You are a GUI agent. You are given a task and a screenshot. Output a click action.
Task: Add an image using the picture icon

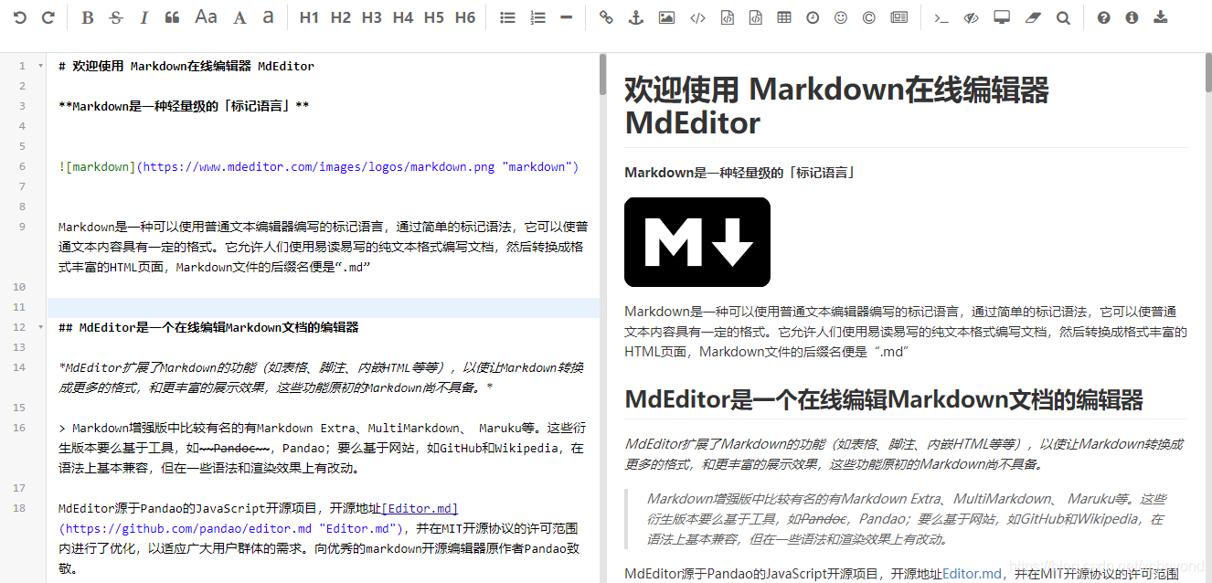[666, 17]
